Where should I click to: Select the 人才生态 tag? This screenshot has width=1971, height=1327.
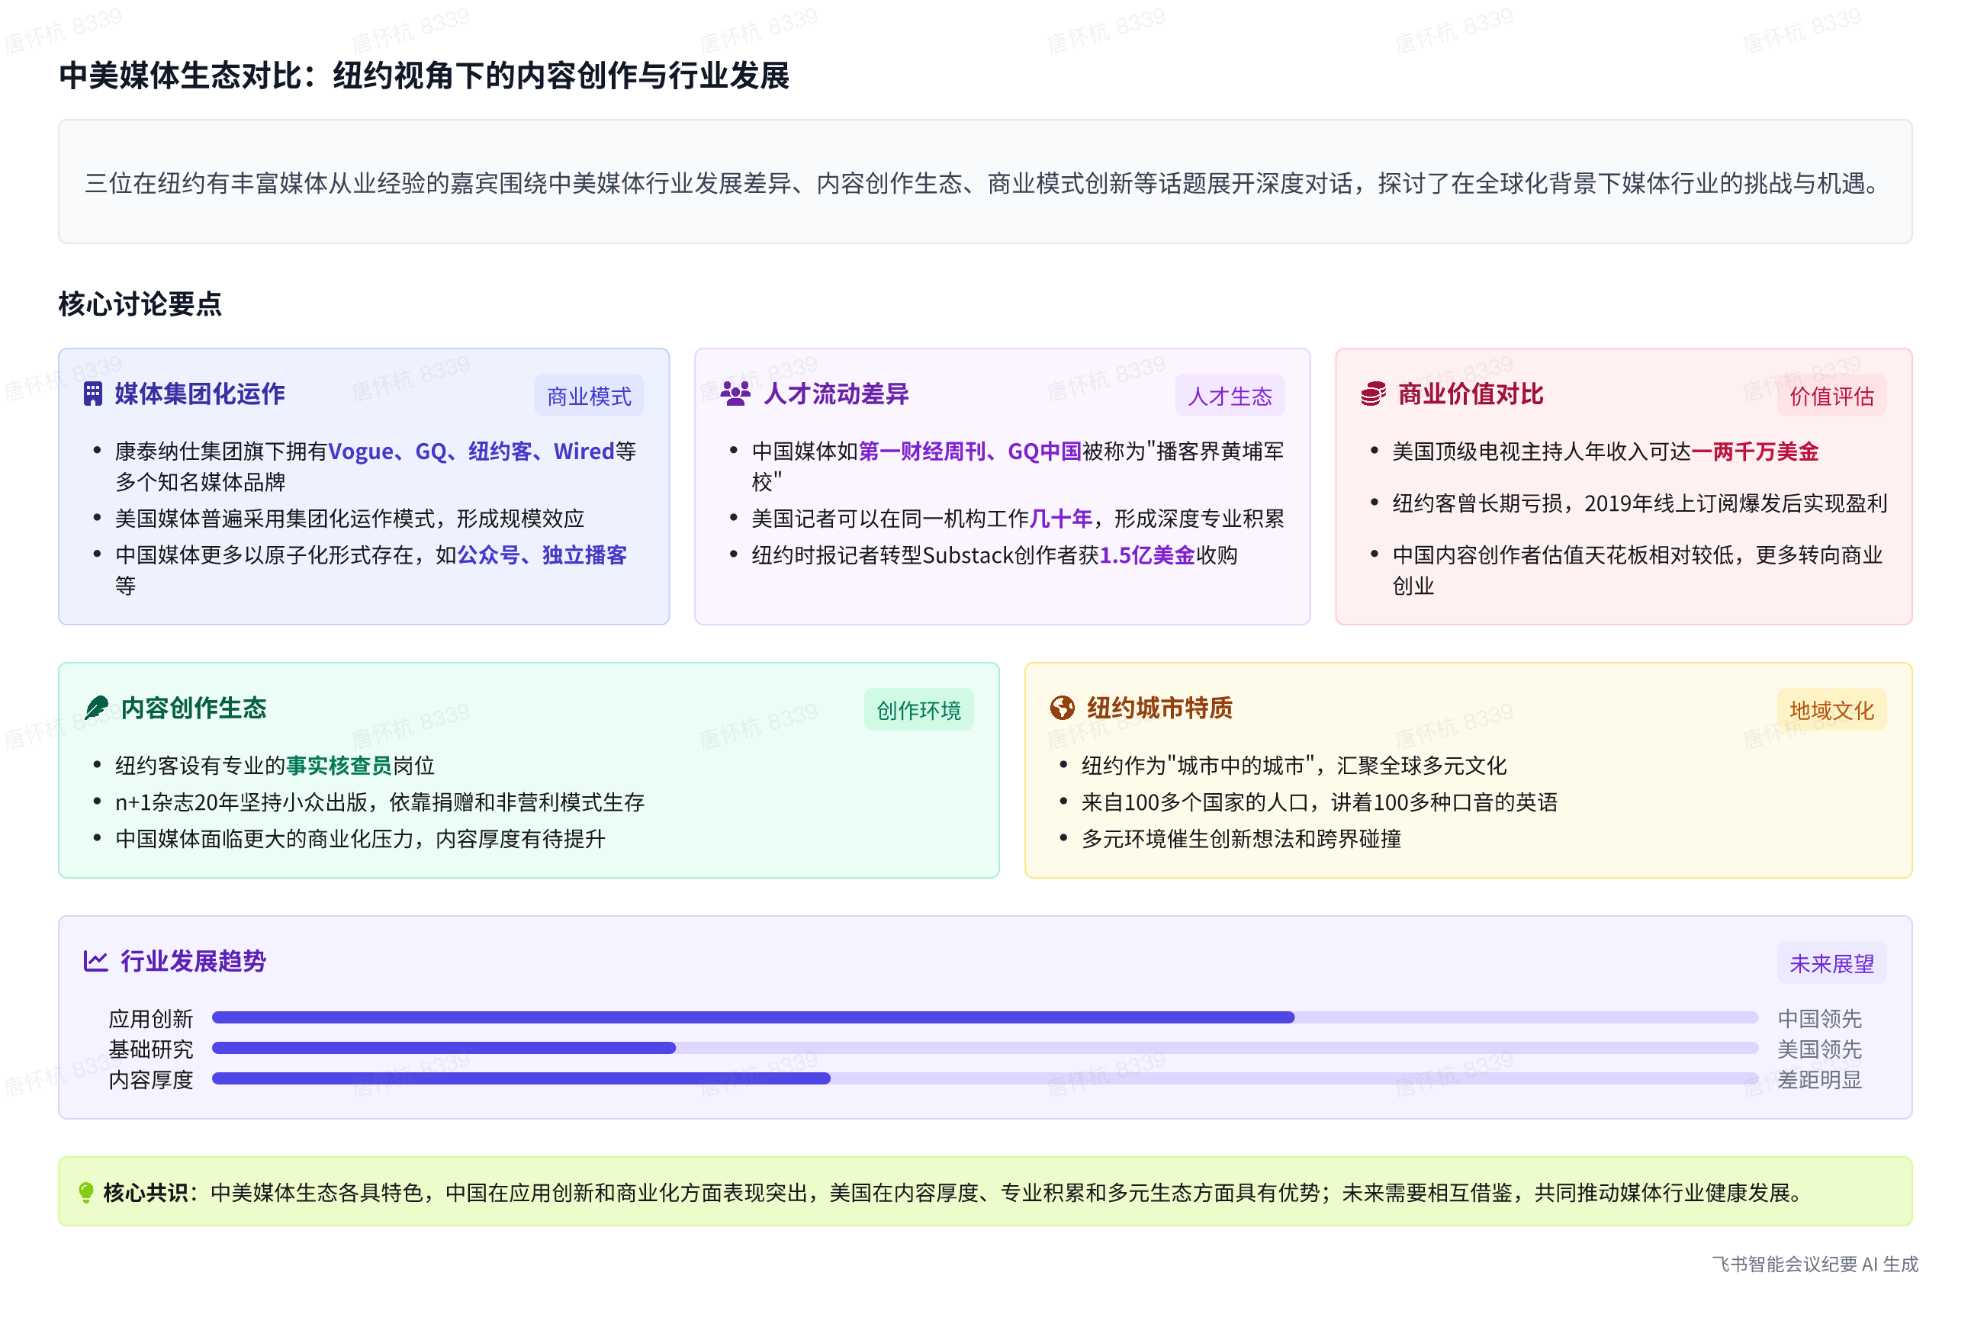(x=1229, y=396)
